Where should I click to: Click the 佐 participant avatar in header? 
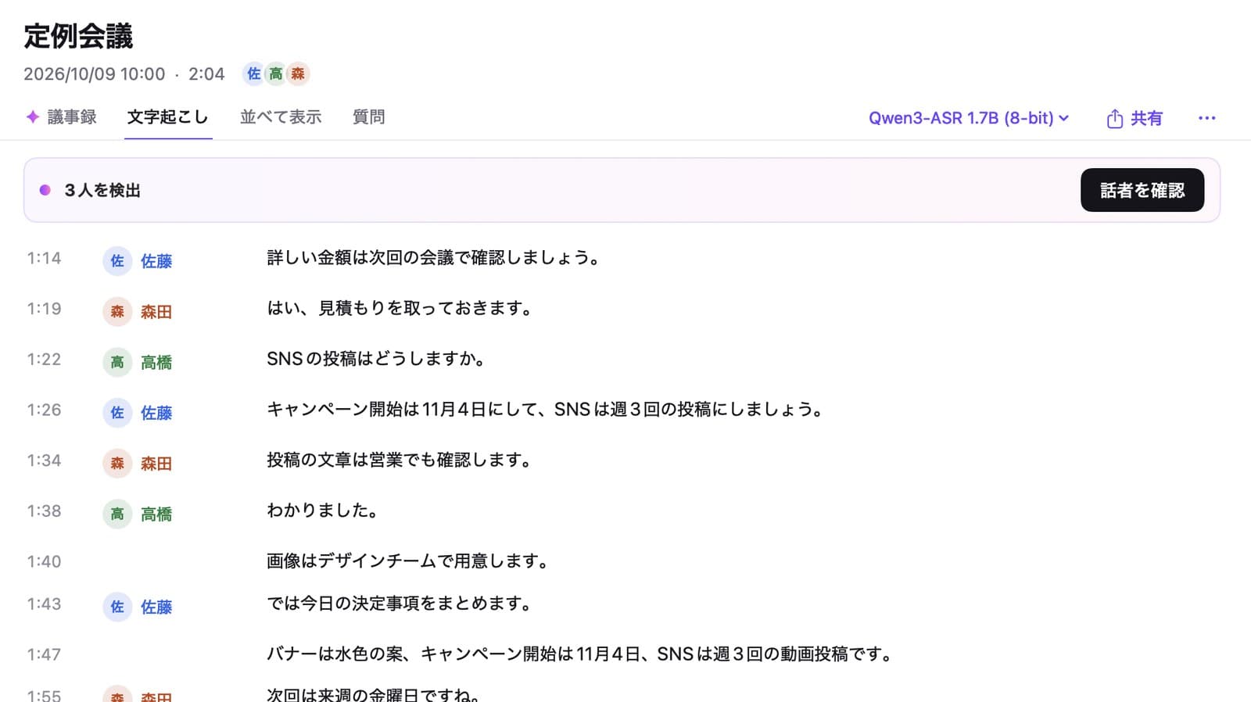point(254,73)
